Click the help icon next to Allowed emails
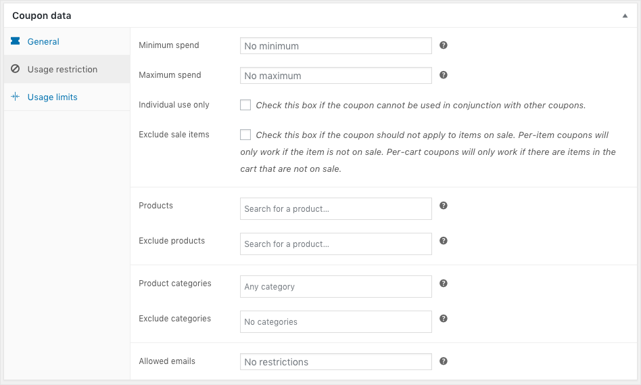Screen dimensions: 641x385 pos(444,361)
